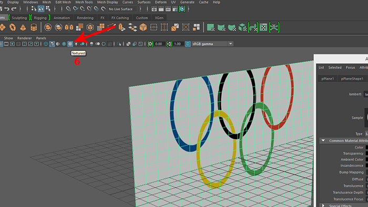The width and height of the screenshot is (368, 207).
Task: Open viewport Panels menu
Action: (x=41, y=38)
